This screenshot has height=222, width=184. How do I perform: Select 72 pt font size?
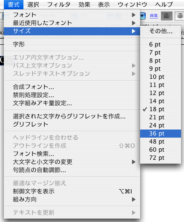tap(161, 158)
